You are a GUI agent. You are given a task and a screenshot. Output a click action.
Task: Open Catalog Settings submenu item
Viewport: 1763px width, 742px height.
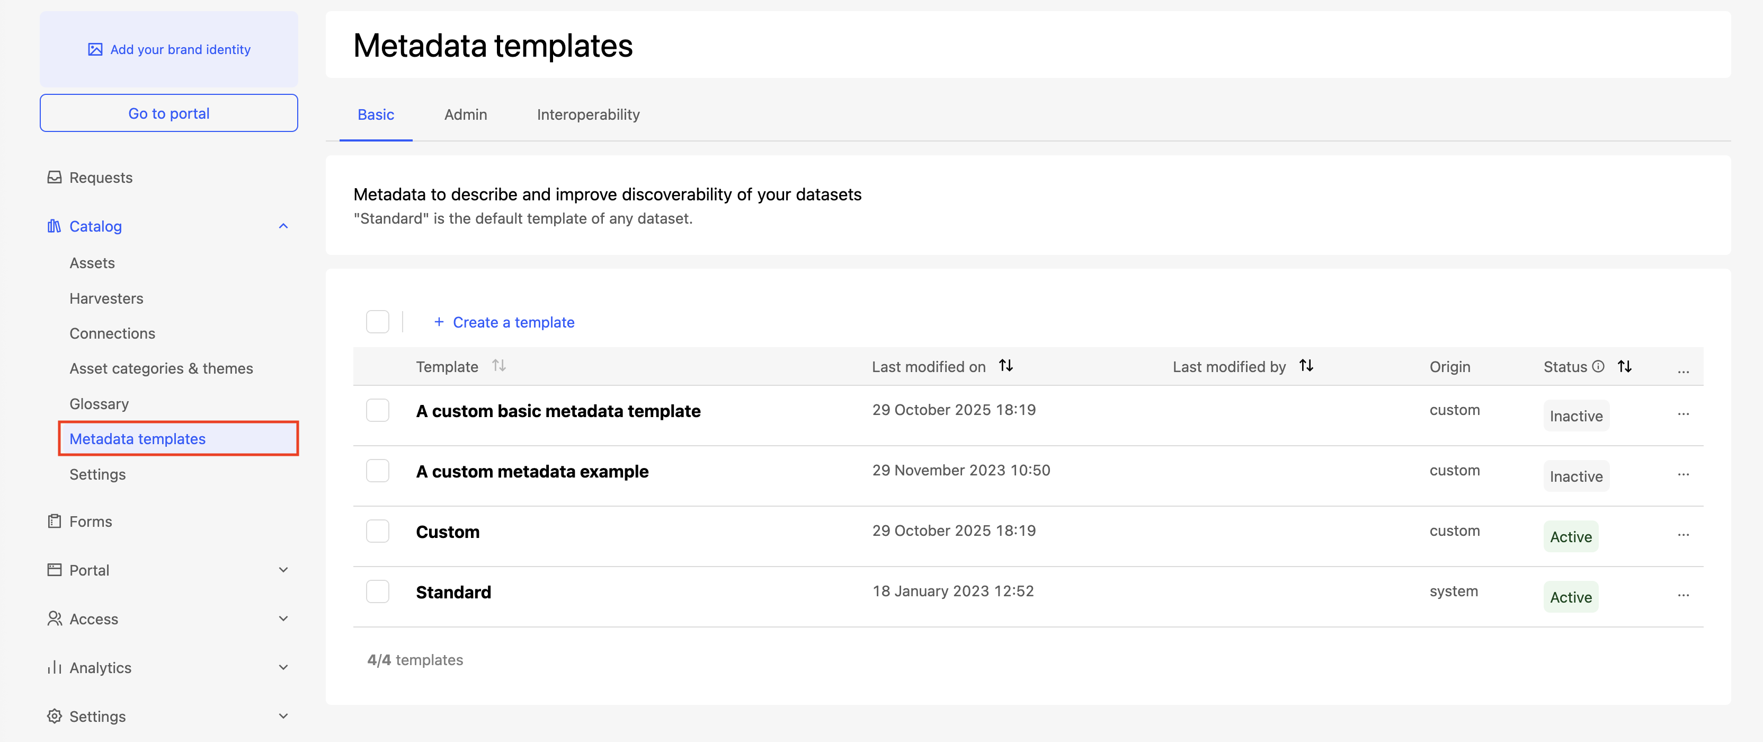pyautogui.click(x=97, y=474)
